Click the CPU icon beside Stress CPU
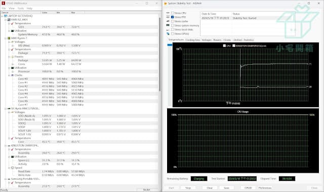The width and height of the screenshot is (324, 192). click(168, 13)
